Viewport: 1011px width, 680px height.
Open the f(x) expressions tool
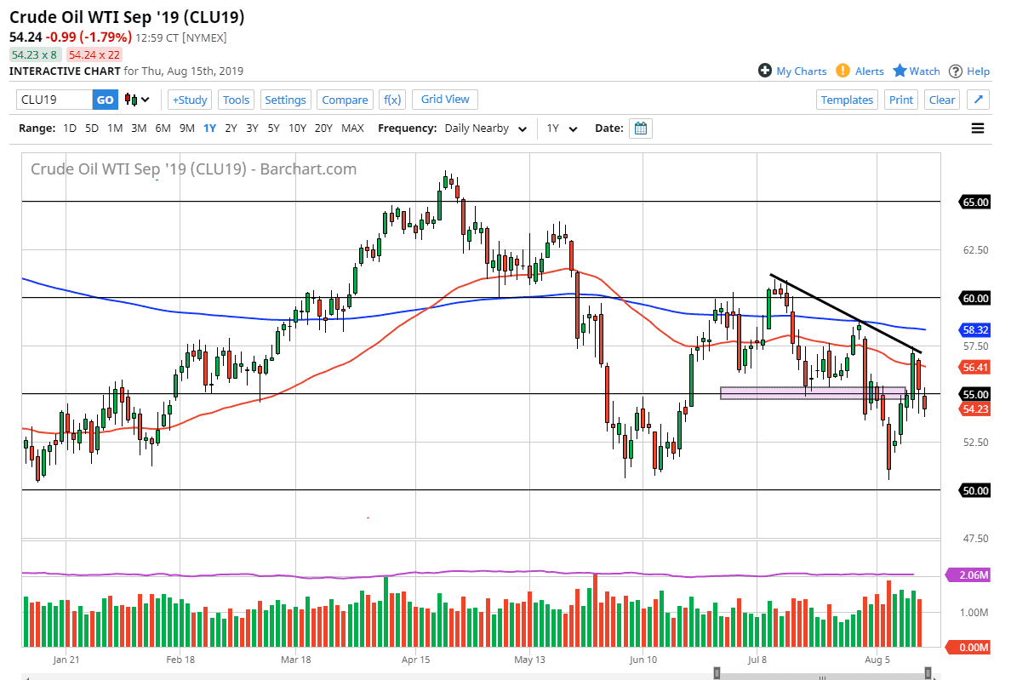392,100
